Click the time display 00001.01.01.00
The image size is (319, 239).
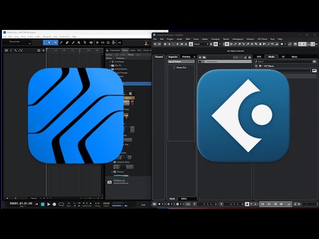[21, 203]
